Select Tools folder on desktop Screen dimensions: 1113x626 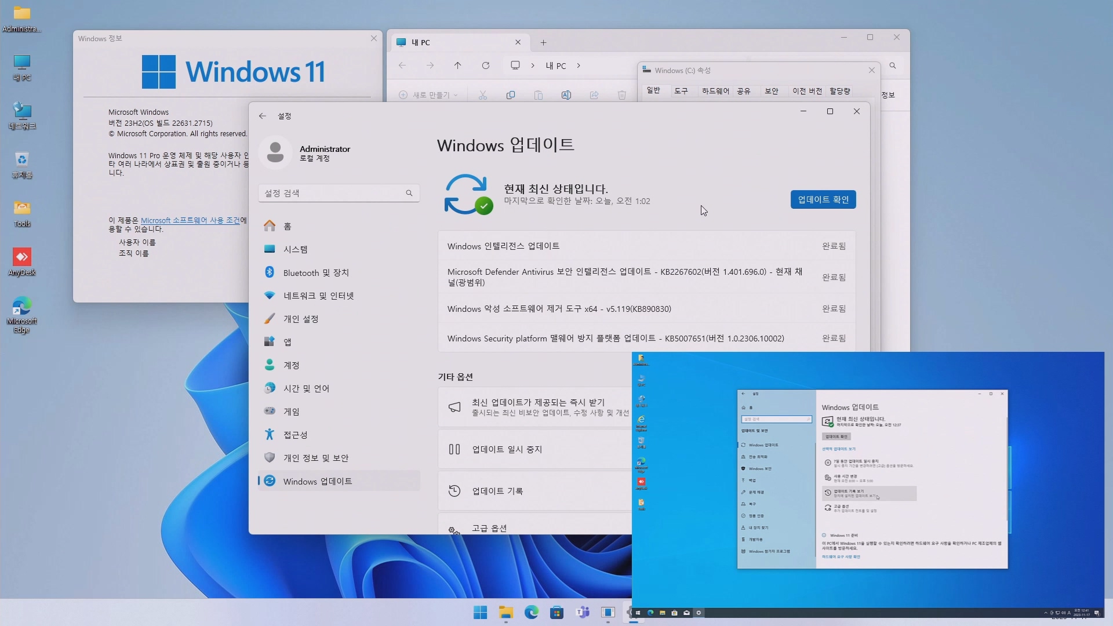[x=22, y=213]
